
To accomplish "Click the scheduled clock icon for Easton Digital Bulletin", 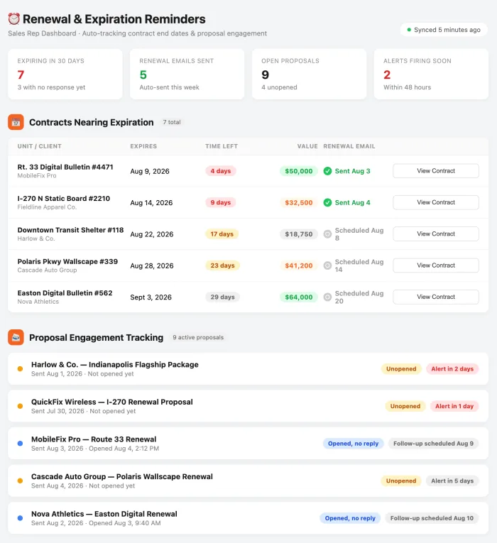I will (327, 297).
